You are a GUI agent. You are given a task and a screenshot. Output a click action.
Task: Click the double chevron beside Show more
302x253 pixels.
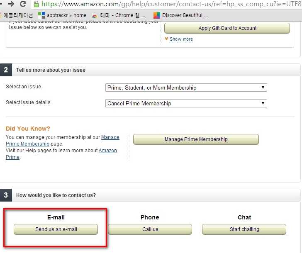166,39
